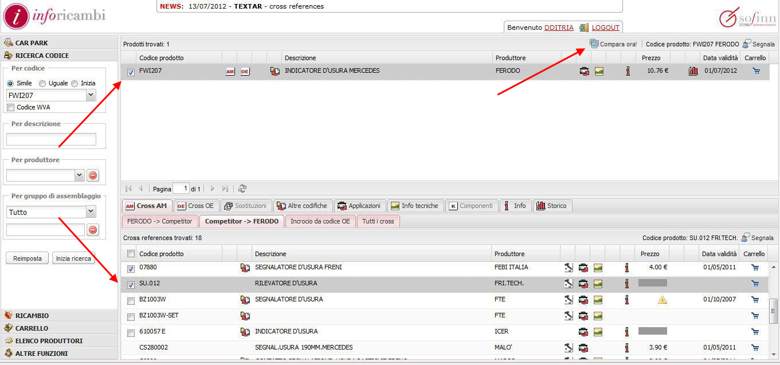Open image icon in SU.012 row
The image size is (780, 365).
[598, 284]
